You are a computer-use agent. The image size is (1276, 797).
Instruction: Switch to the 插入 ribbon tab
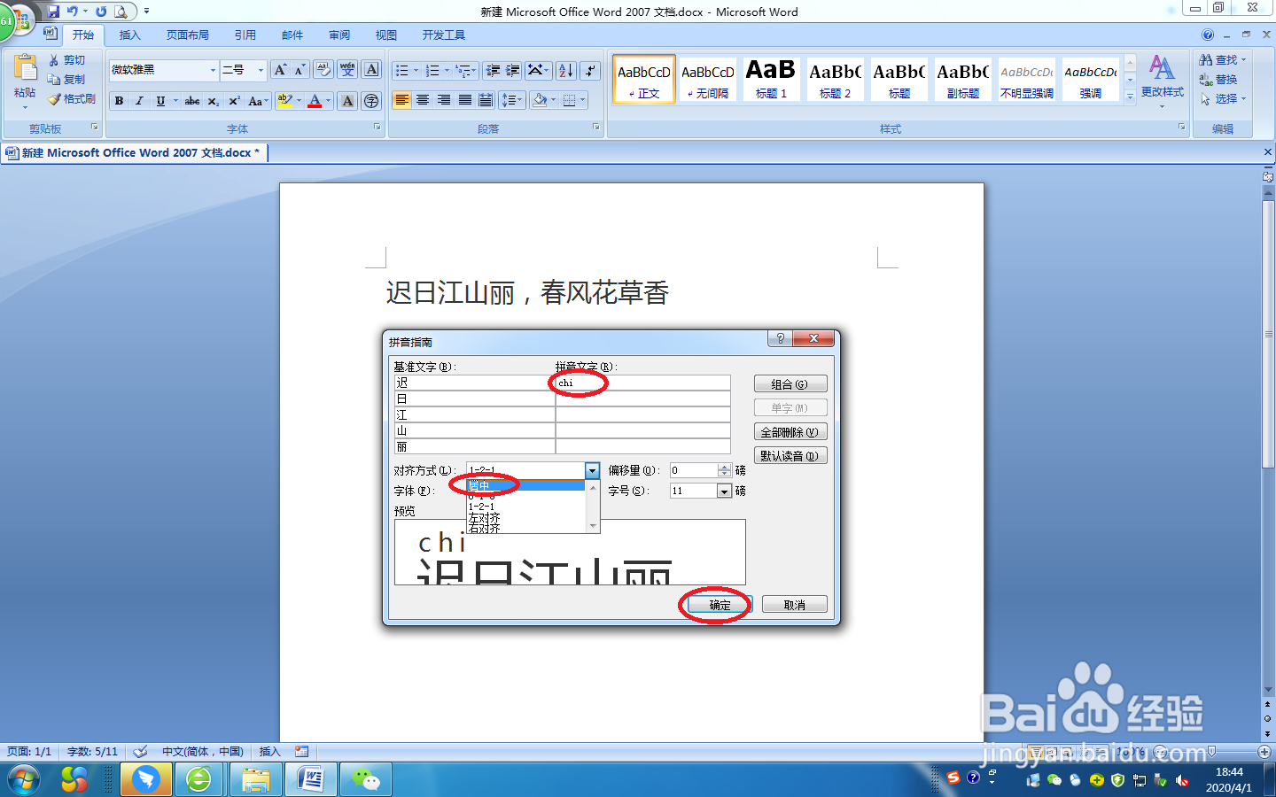click(x=130, y=35)
